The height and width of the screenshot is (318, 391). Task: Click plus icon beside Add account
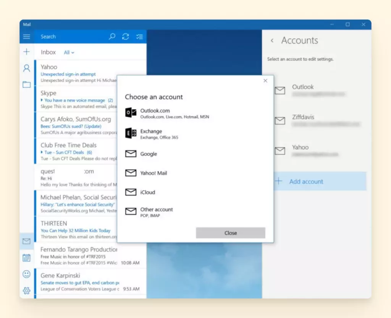278,181
